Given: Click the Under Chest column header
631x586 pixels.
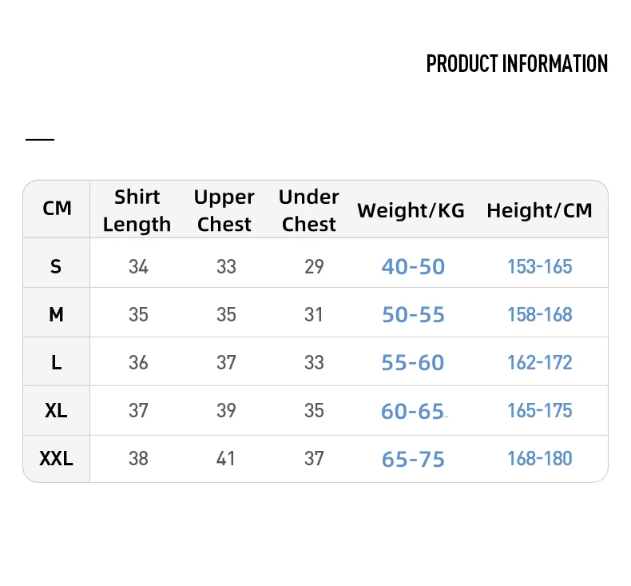Looking at the screenshot, I should coord(308,210).
